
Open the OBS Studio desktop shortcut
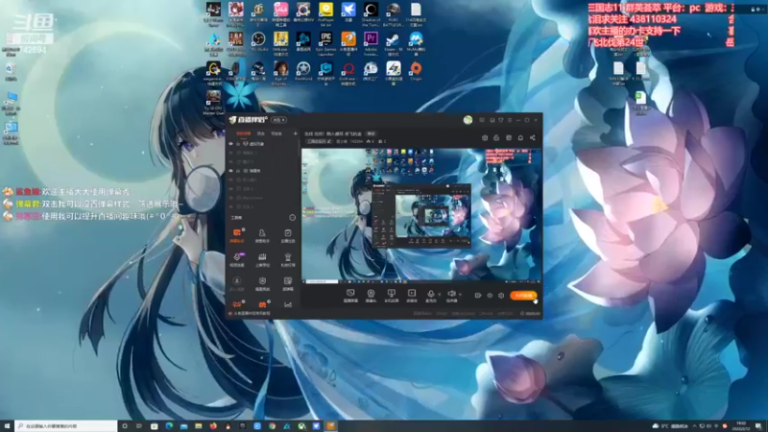[x=258, y=43]
